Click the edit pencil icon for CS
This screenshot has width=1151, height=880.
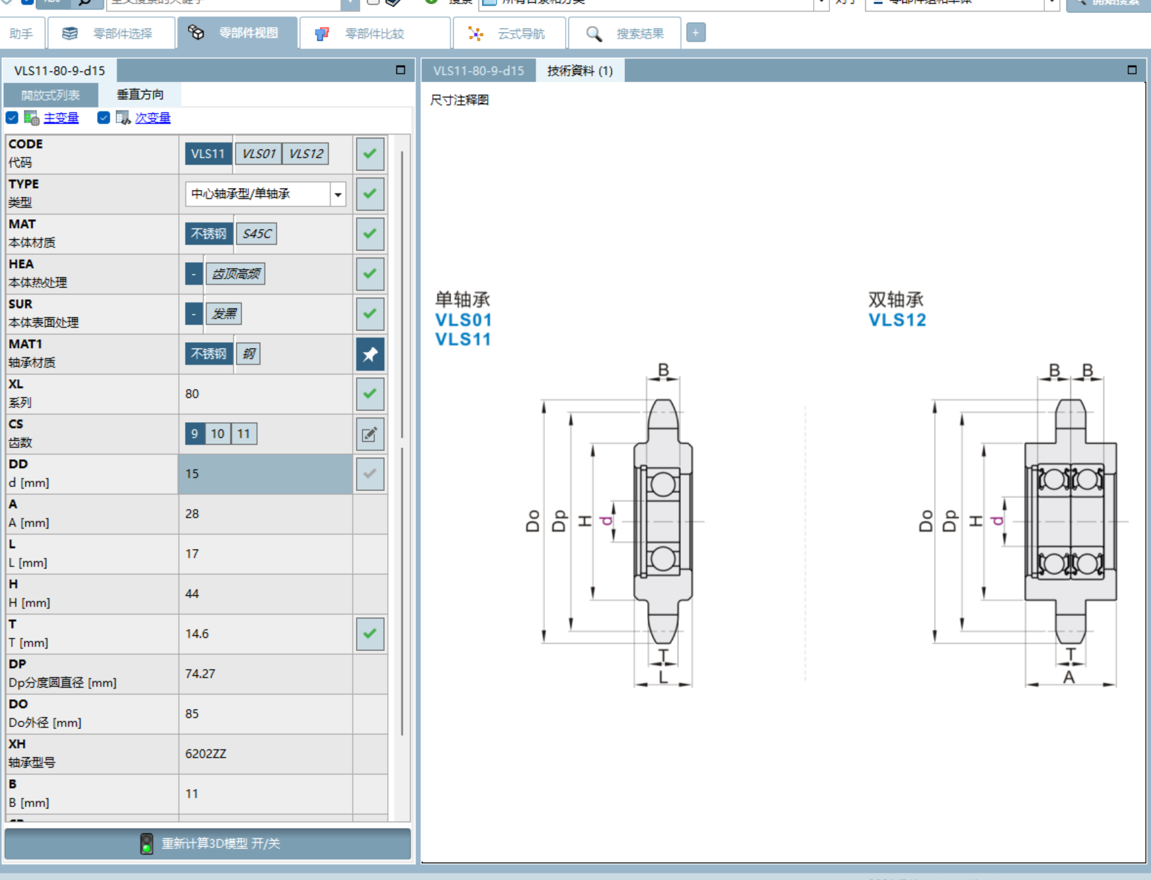click(370, 434)
